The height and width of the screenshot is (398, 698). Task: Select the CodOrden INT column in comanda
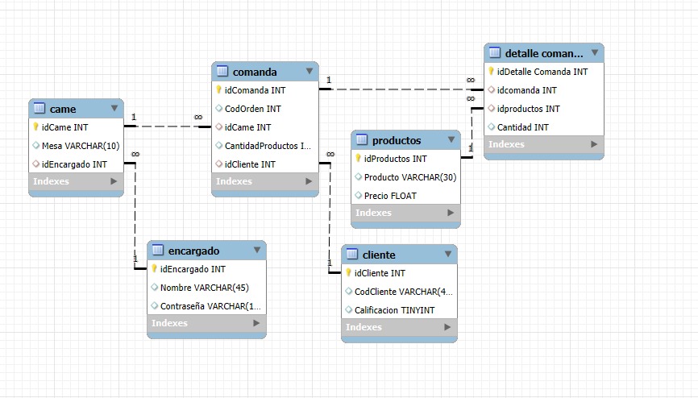click(x=252, y=109)
